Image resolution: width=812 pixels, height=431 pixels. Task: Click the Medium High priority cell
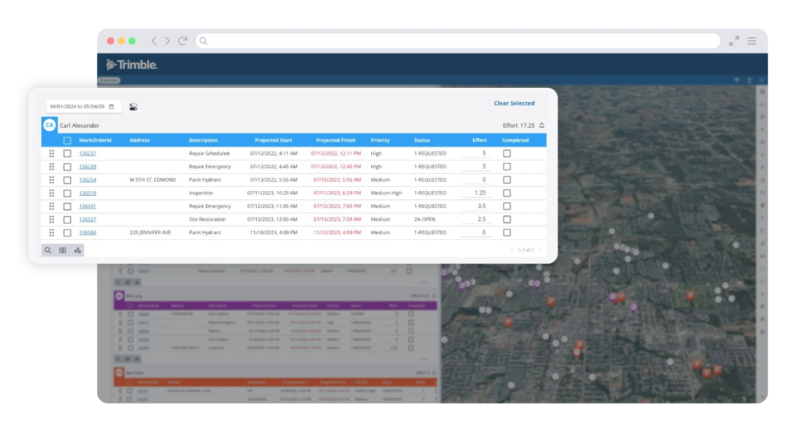click(x=386, y=193)
